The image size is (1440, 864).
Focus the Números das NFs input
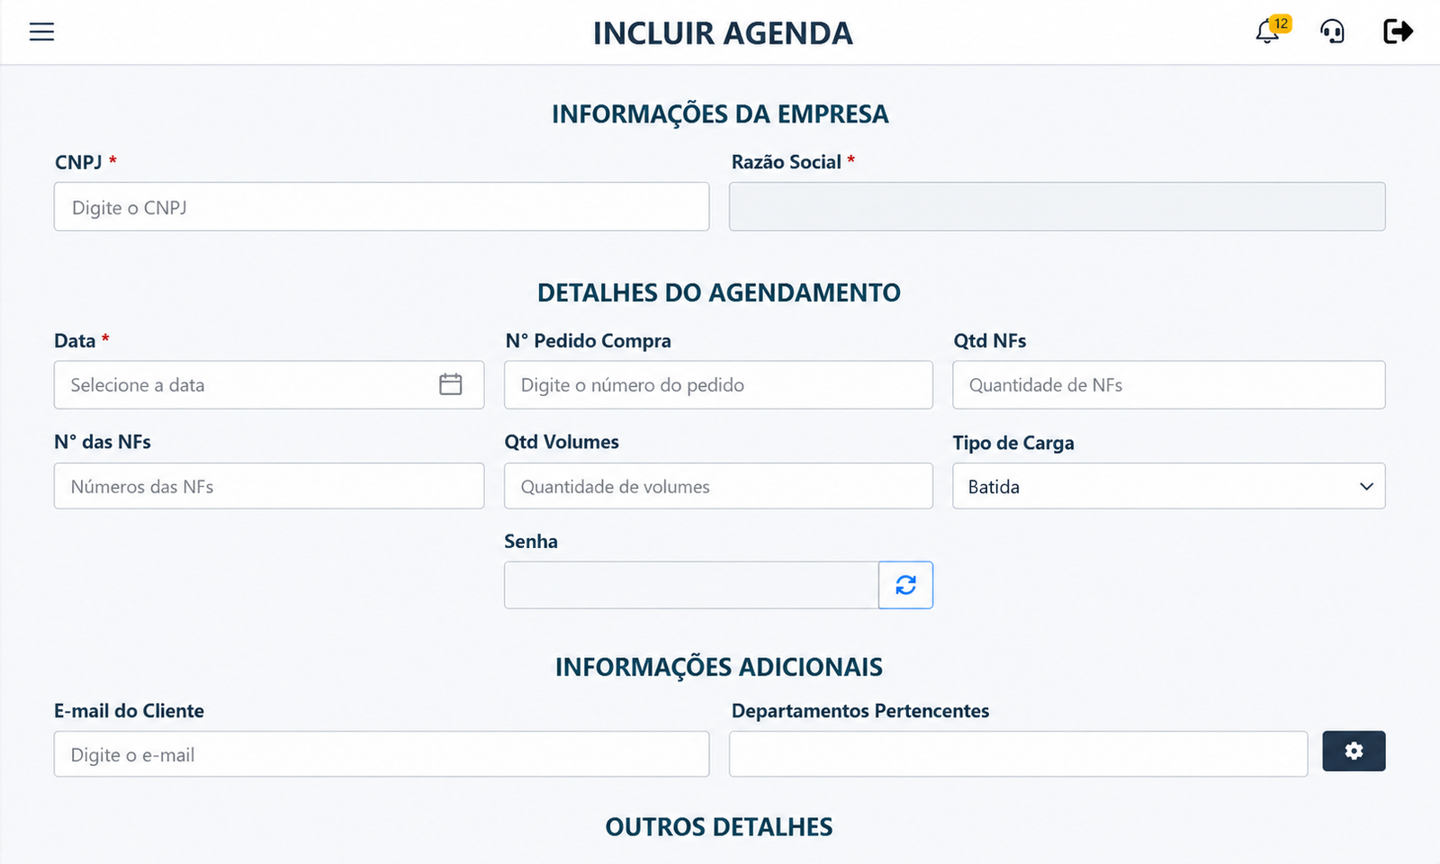click(x=268, y=486)
